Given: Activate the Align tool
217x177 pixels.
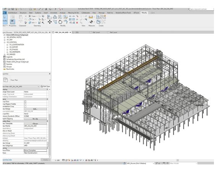Looking at the screenshot, I should pyautogui.click(x=50, y=17).
